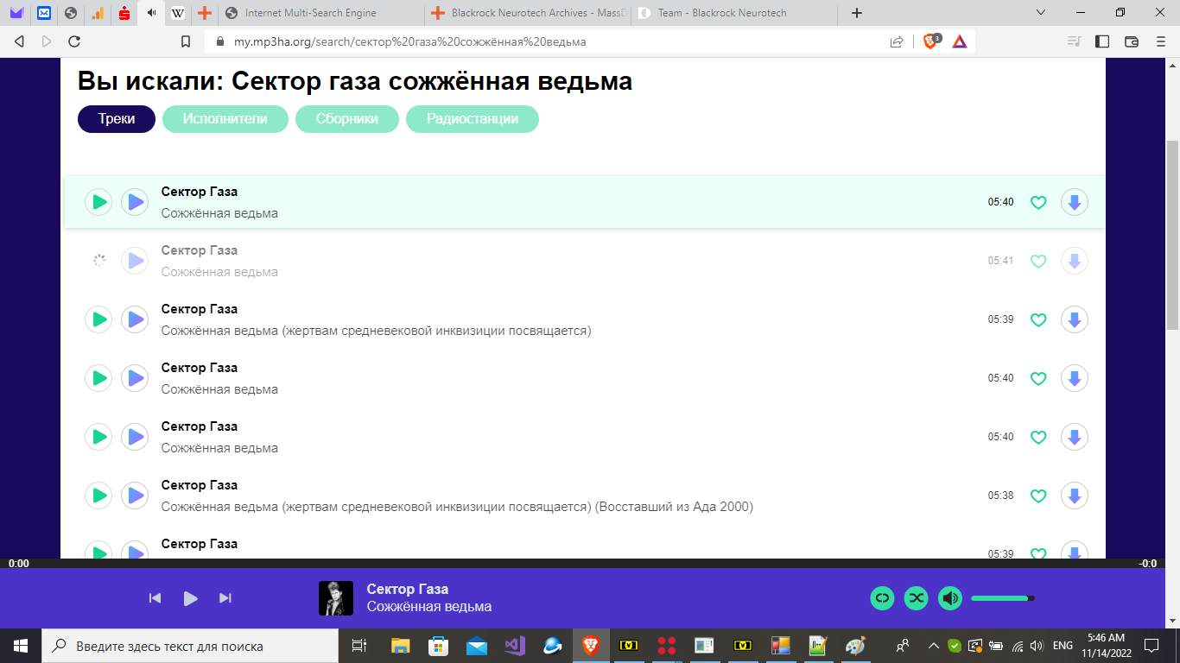Share this page via share icon

coord(897,41)
